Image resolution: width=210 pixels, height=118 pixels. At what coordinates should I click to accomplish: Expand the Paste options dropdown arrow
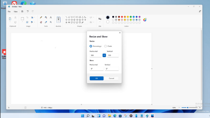pyautogui.click(x=10, y=22)
